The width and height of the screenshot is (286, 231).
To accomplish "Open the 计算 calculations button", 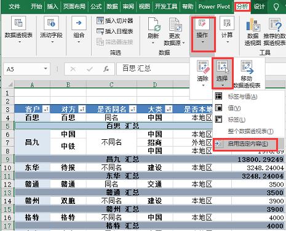I will (227, 30).
